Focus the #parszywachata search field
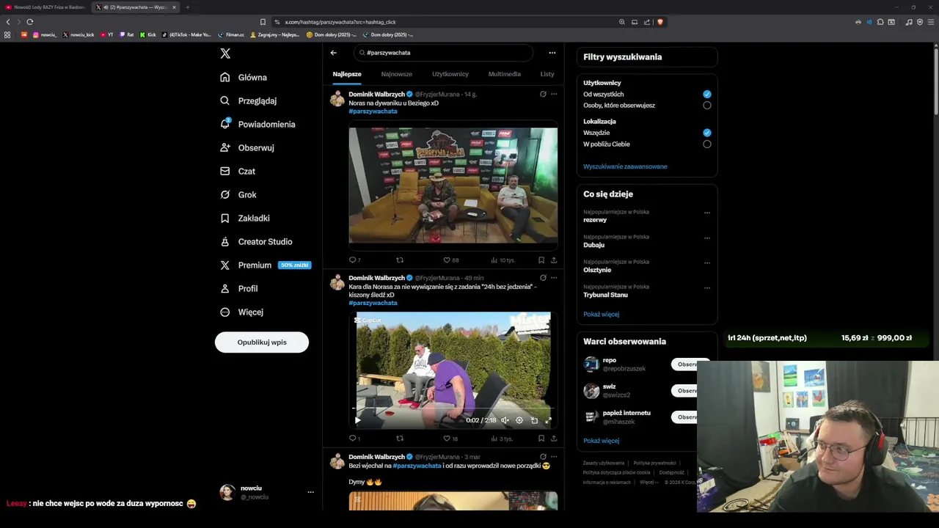The image size is (939, 528). (443, 53)
